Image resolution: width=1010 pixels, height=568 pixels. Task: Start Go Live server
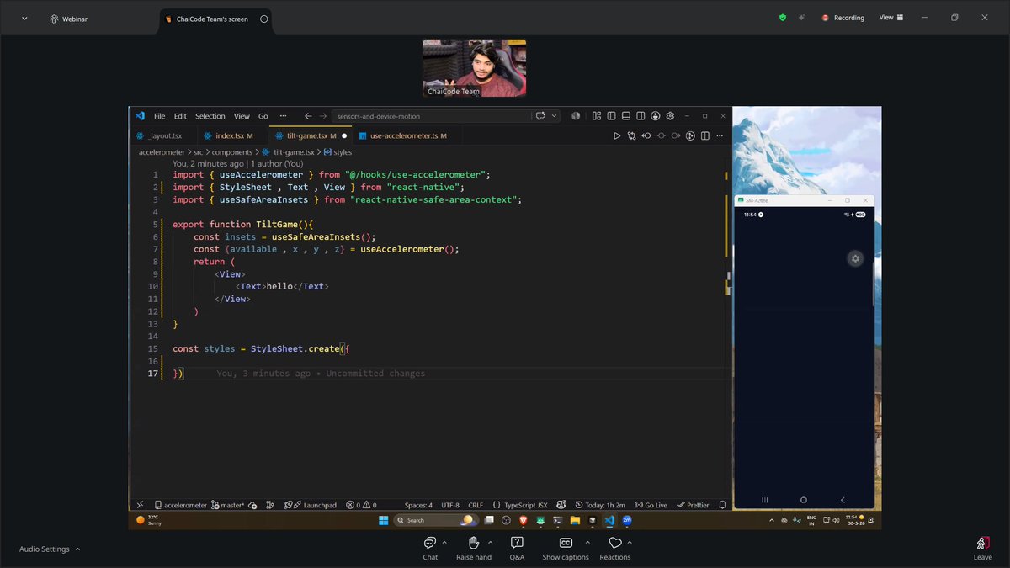click(x=651, y=505)
